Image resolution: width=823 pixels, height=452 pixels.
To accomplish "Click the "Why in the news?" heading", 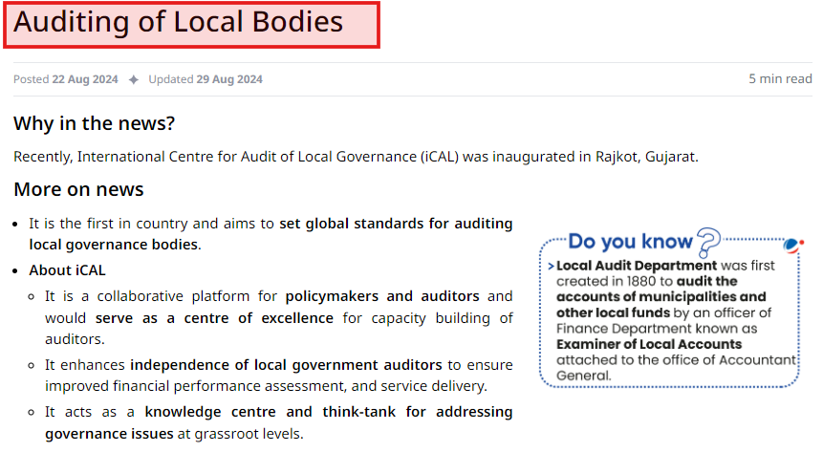I will coord(94,124).
